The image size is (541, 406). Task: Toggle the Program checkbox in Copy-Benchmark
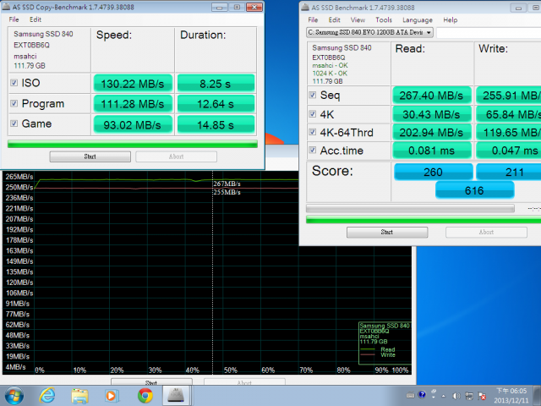(x=14, y=103)
